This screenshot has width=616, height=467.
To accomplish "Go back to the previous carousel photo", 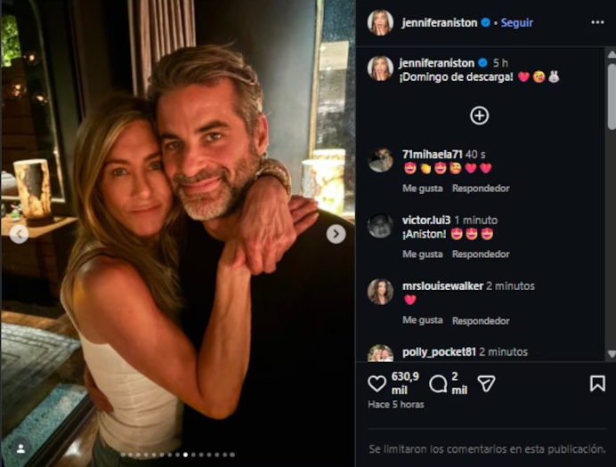I will [x=19, y=234].
